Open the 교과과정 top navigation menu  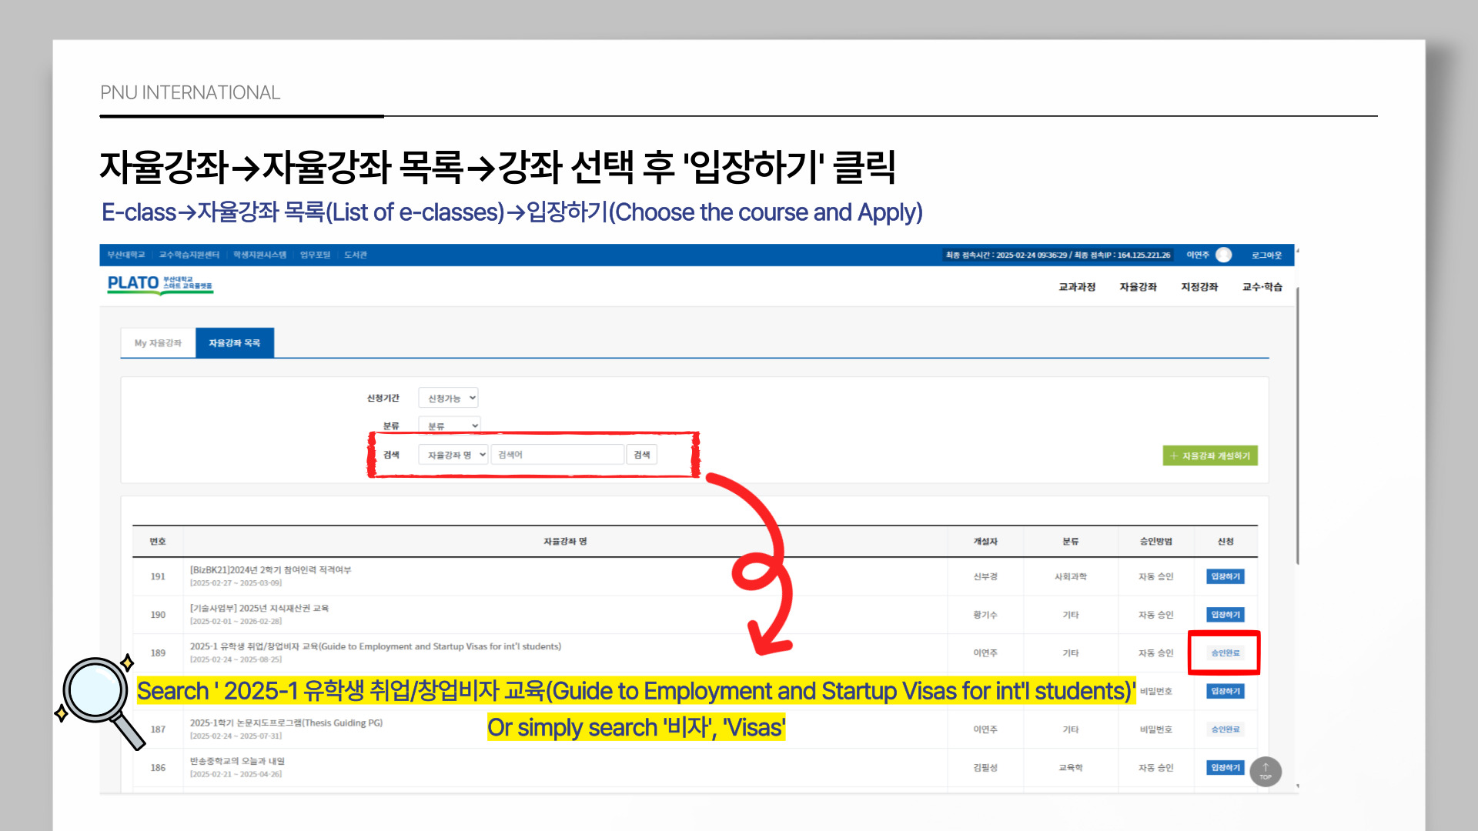(1076, 287)
